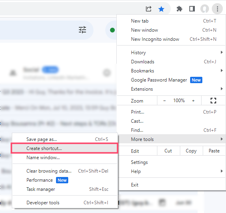The width and height of the screenshot is (226, 213).
Task: Expand the Bookmarks submenu
Action: point(171,71)
